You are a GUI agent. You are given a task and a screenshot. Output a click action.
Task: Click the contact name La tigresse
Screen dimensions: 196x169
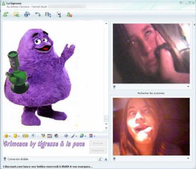click(x=14, y=3)
